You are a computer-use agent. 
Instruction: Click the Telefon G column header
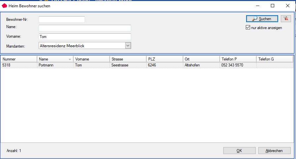275,59
